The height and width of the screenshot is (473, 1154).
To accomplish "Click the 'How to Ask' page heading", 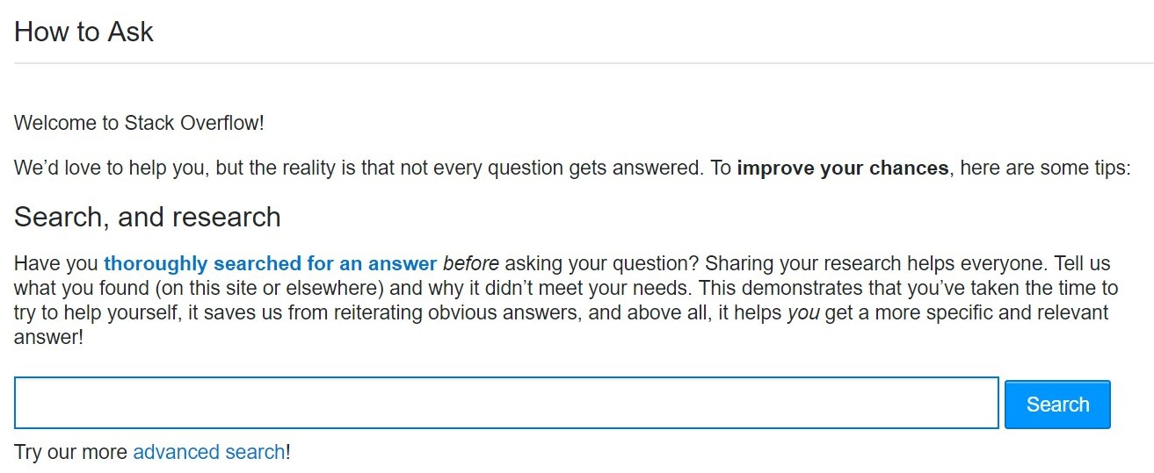I will 83,32.
